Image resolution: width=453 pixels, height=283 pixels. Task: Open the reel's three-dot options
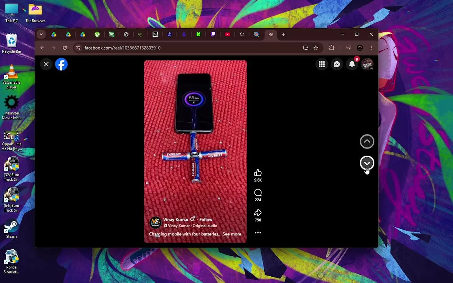tap(258, 232)
